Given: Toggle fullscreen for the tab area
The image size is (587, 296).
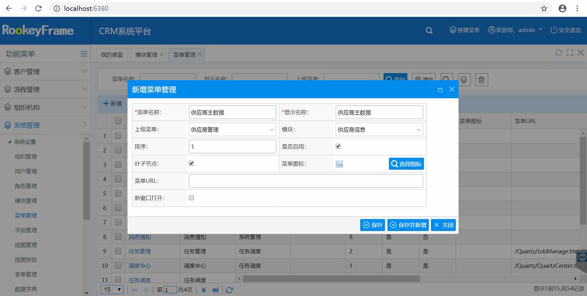Looking at the screenshot, I should point(570,52).
